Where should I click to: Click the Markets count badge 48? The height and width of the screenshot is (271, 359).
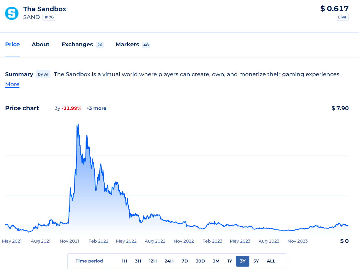pyautogui.click(x=146, y=45)
